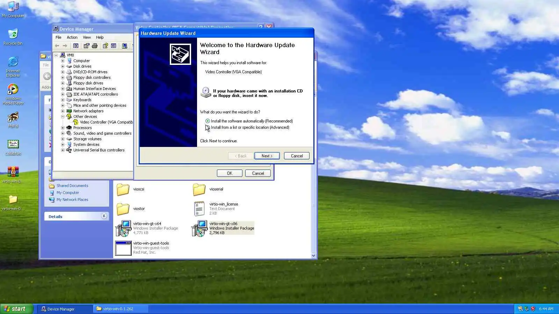Expand Floppy disk controllers node
Screen dimensions: 559x314
click(63, 77)
